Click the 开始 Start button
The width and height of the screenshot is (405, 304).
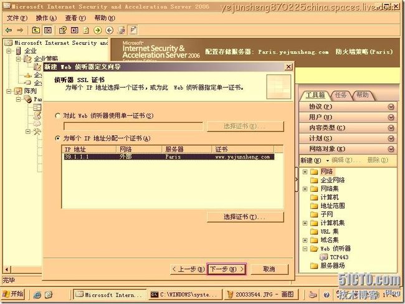click(14, 294)
